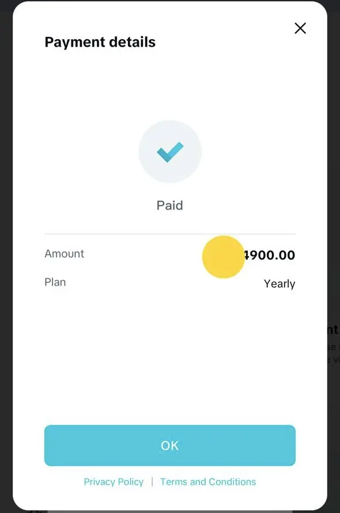This screenshot has width=340, height=513.
Task: Click the Plan label
Action: tap(55, 282)
